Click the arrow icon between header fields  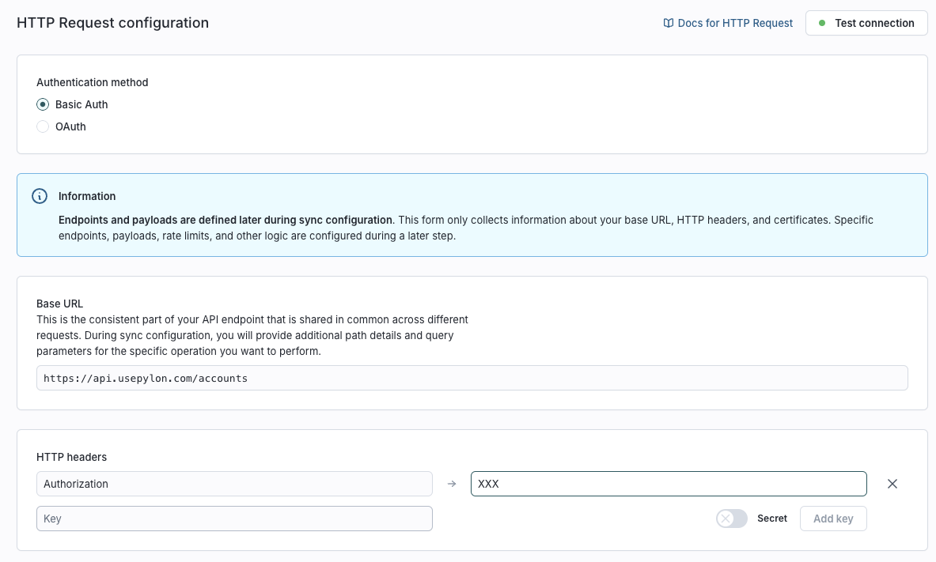point(452,484)
